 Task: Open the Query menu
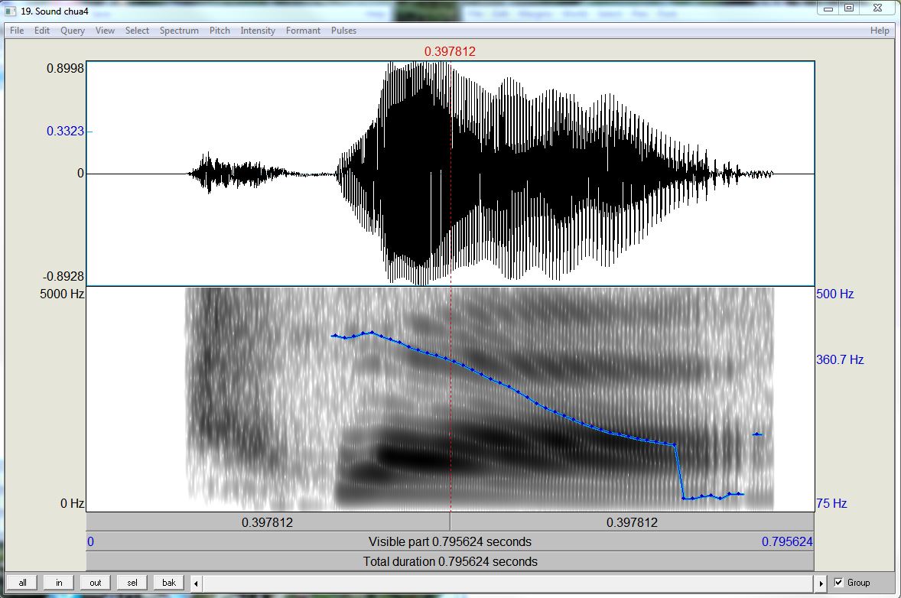coord(73,31)
